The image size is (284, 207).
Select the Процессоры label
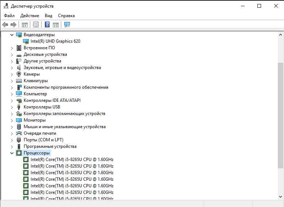tap(36, 153)
